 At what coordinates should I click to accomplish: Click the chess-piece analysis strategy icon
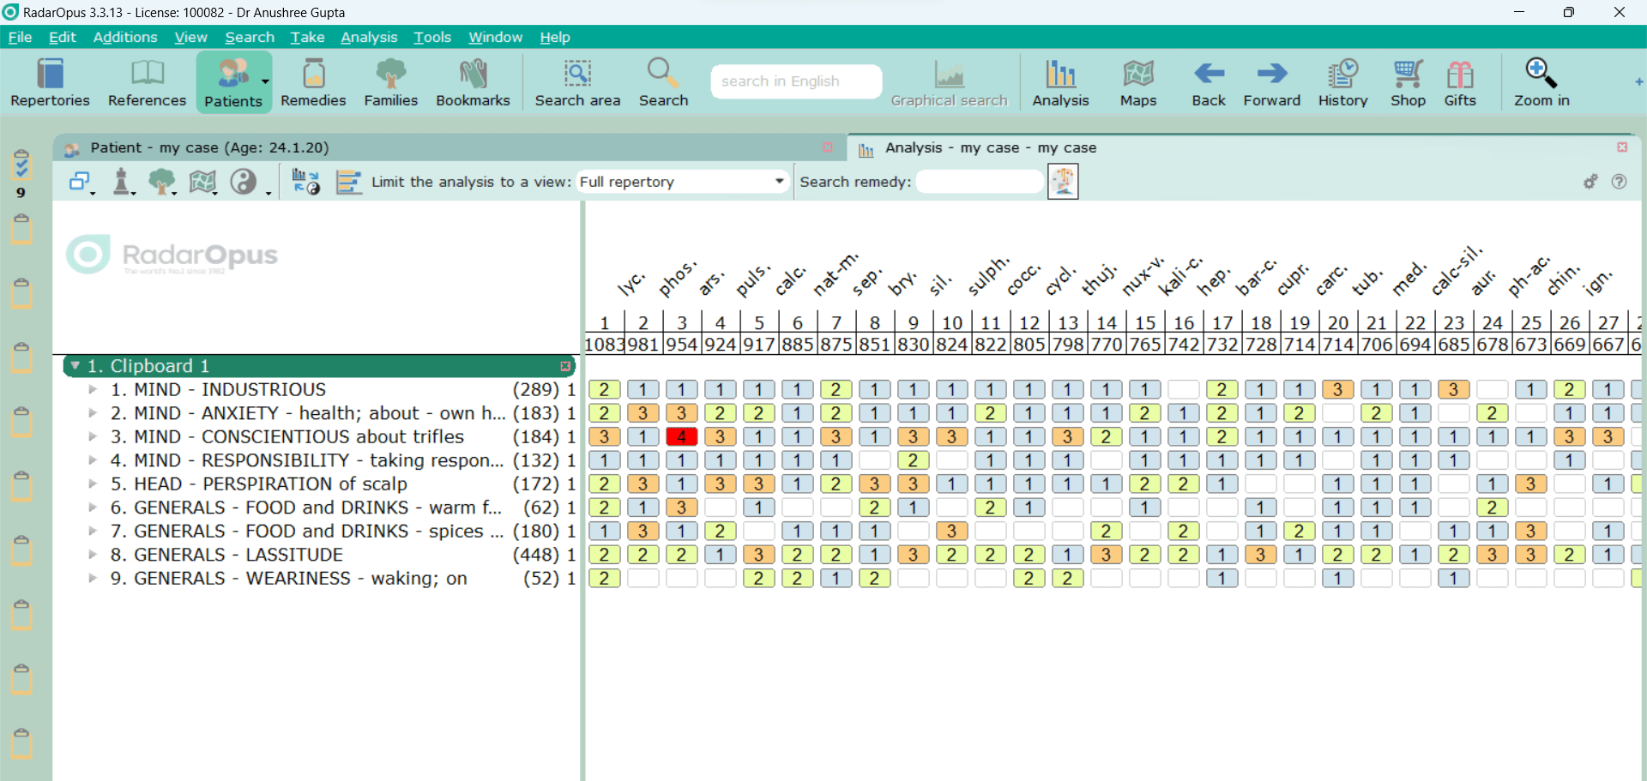[122, 182]
